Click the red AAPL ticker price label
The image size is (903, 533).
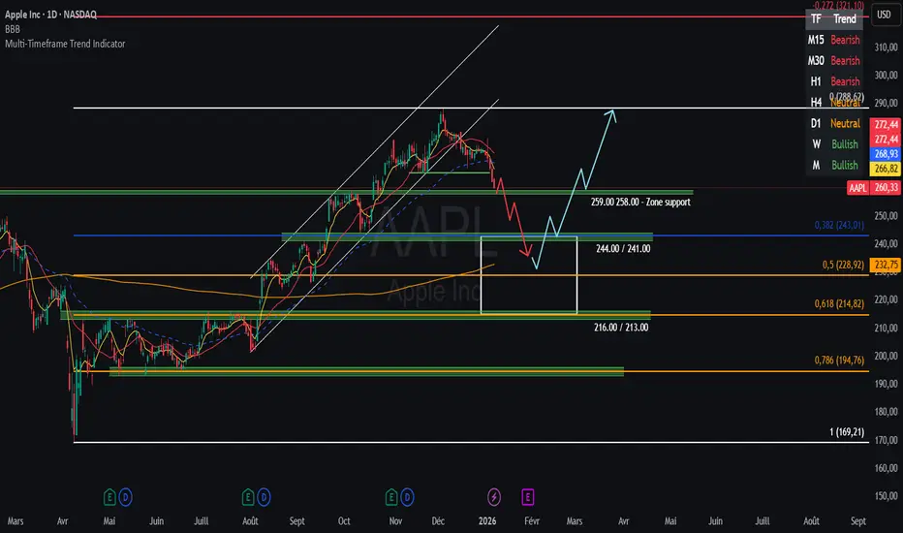857,188
